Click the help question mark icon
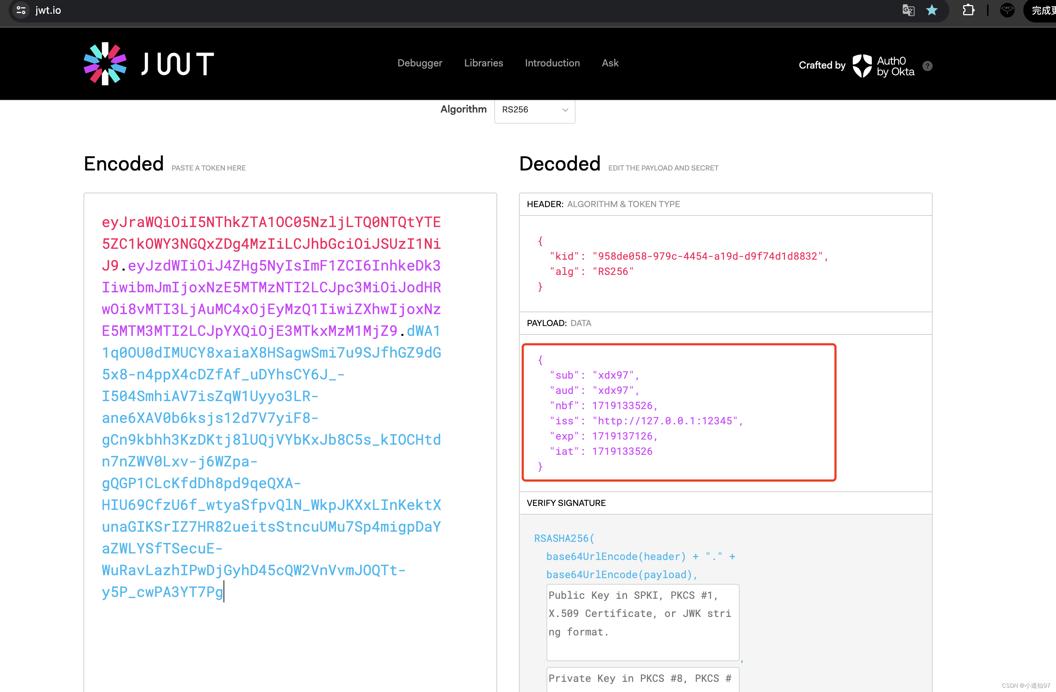This screenshot has height=692, width=1056. (x=927, y=65)
